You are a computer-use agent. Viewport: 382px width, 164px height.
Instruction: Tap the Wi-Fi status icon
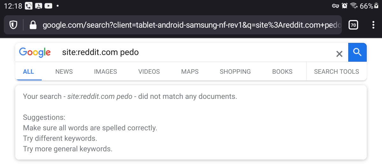coord(354,6)
